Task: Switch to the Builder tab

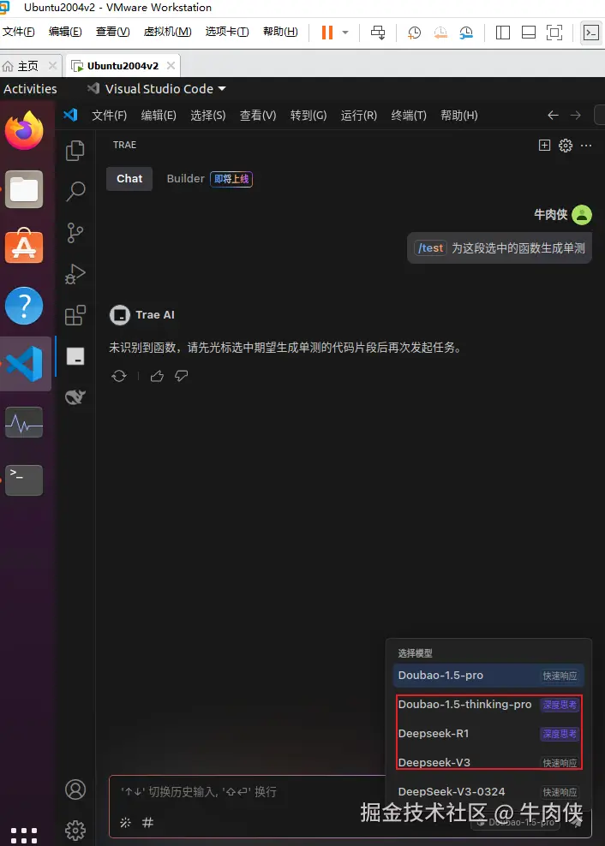Action: 210,179
